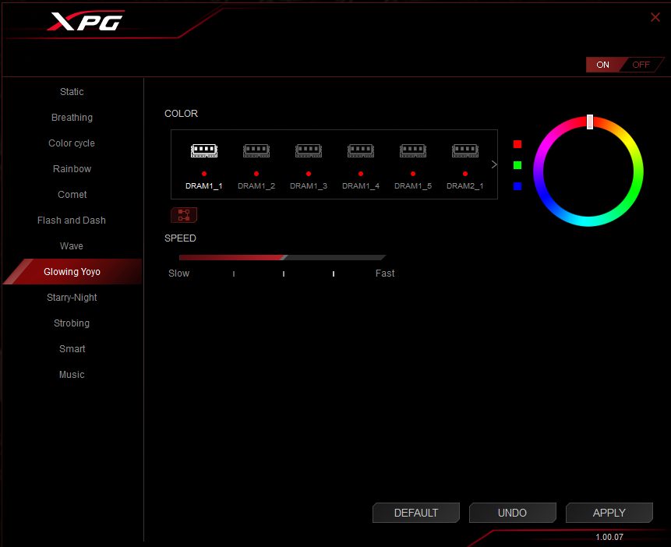This screenshot has width=671, height=547.
Task: Pick the red color swatch
Action: (517, 144)
